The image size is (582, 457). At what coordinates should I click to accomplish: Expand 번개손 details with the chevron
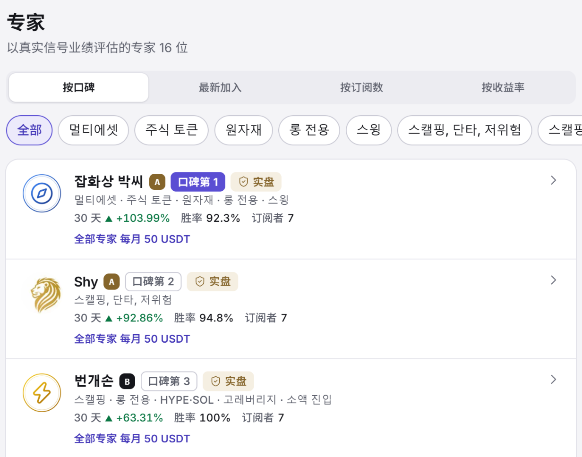click(554, 380)
